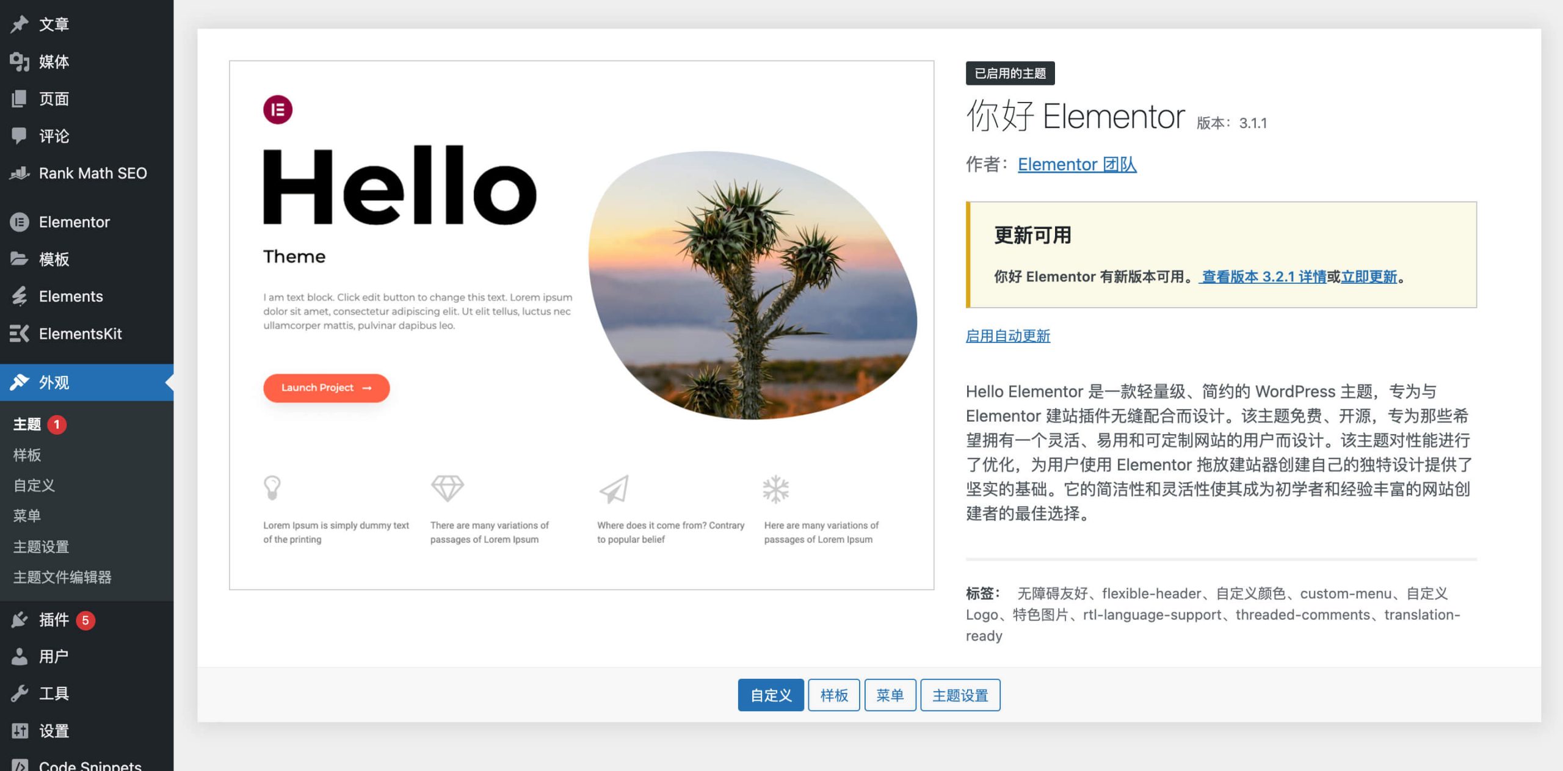Select the 主题设置 submenu item in sidebar
Image resolution: width=1563 pixels, height=771 pixels.
tap(41, 546)
